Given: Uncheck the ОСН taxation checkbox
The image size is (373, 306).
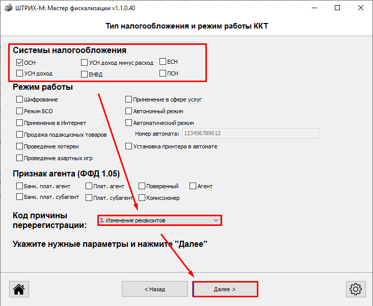Looking at the screenshot, I should (20, 63).
